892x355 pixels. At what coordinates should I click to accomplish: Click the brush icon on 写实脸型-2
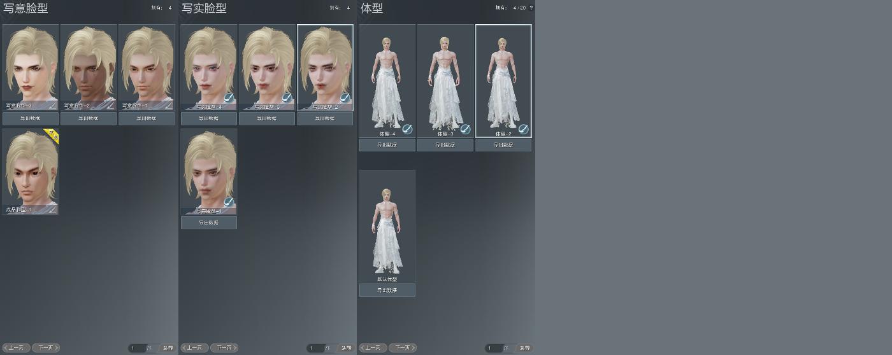click(x=345, y=98)
